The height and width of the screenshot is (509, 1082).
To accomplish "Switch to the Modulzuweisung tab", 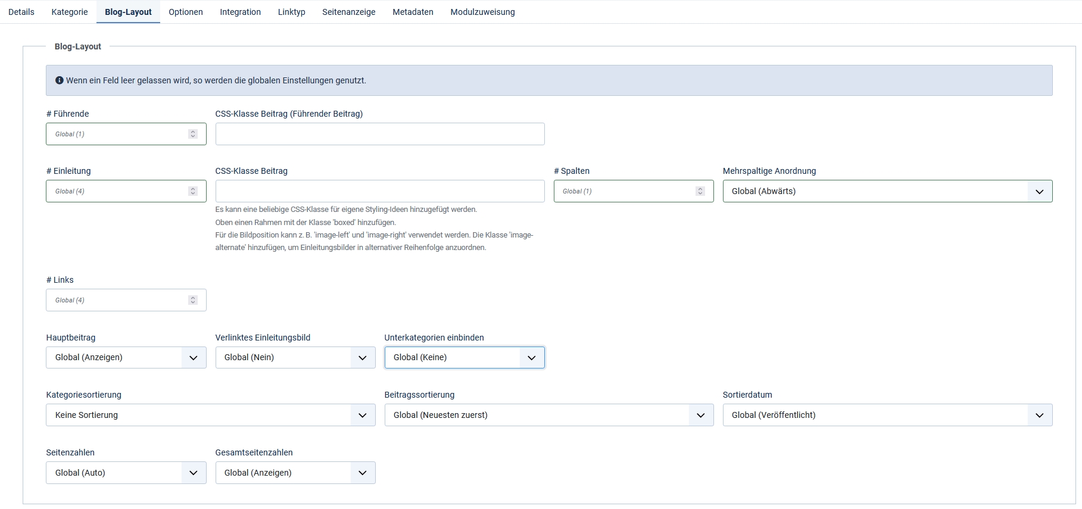I will pos(483,12).
